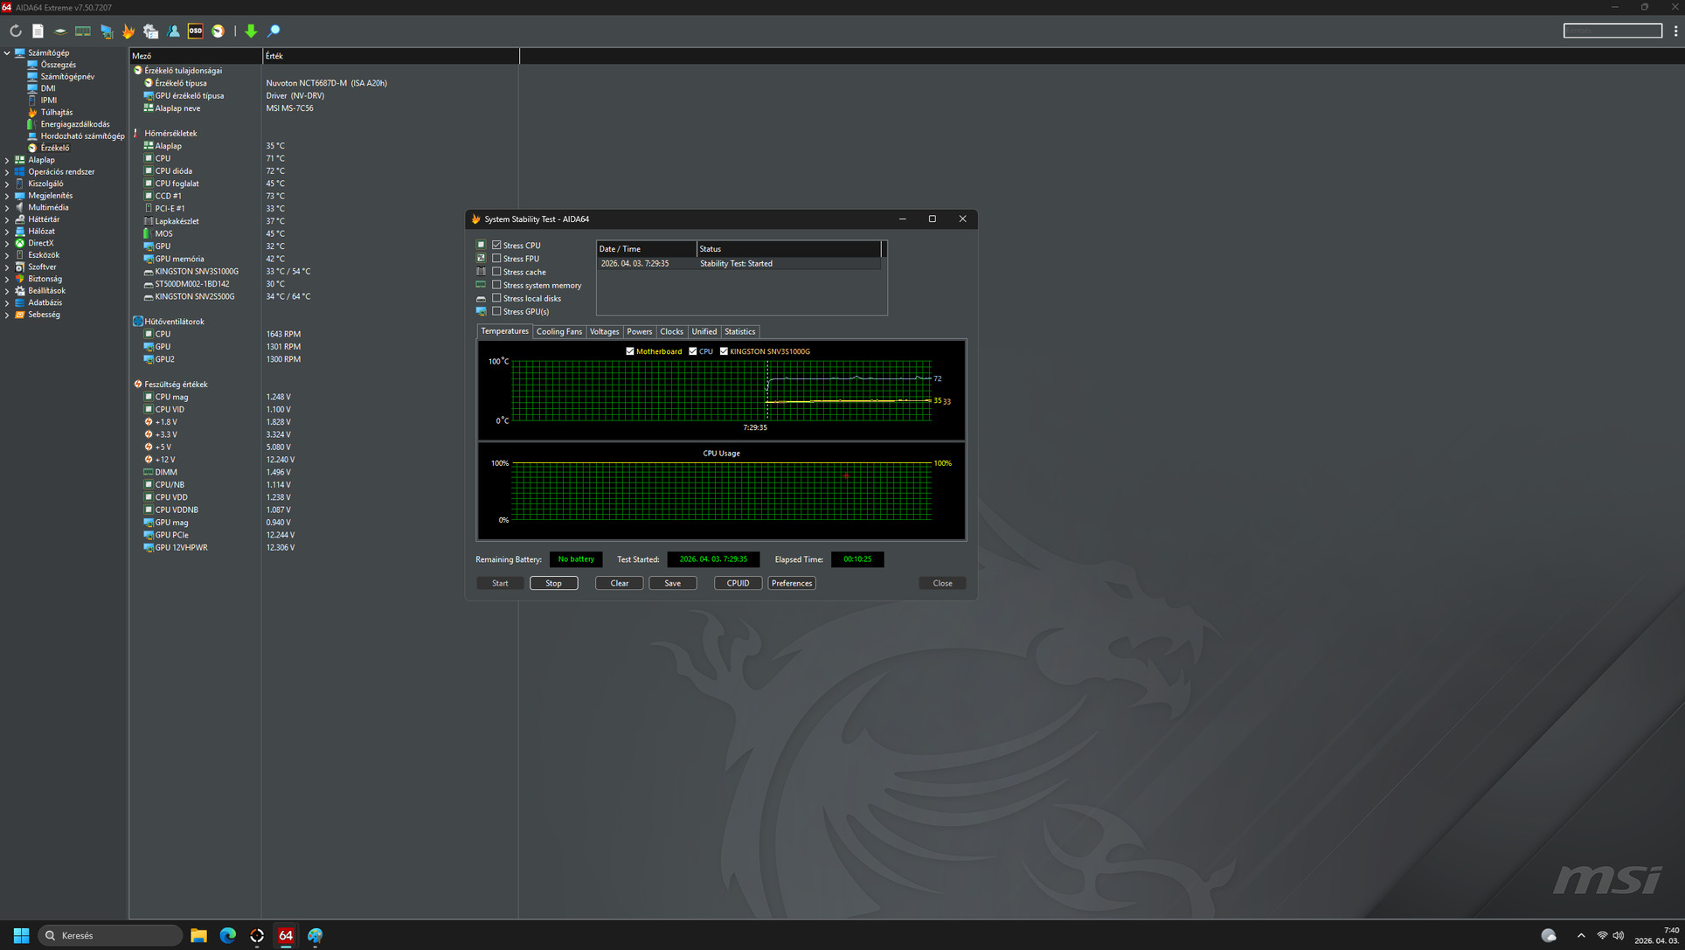Click the Preferences button
The image size is (1685, 950).
coord(791,583)
